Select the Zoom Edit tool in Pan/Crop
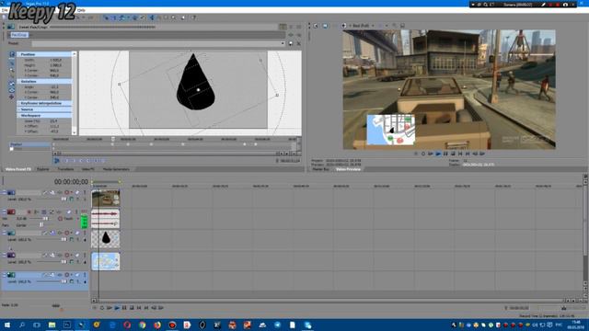The width and height of the screenshot is (589, 331). (12, 70)
